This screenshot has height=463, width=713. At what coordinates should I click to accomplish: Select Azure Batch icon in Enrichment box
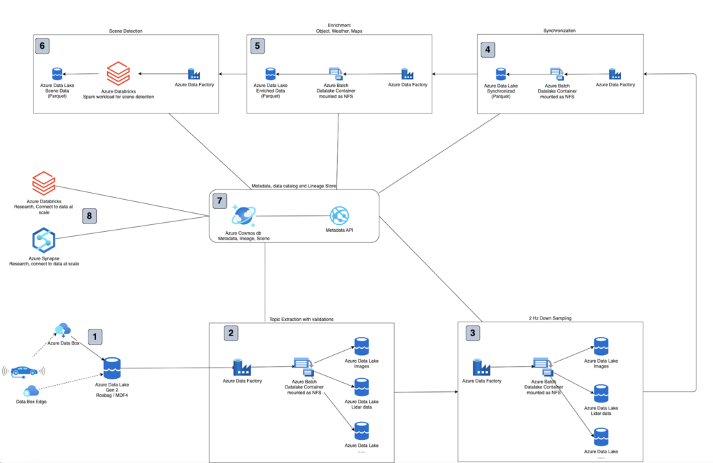(335, 73)
